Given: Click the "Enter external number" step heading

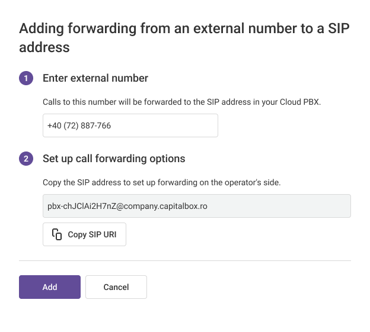Looking at the screenshot, I should coord(95,78).
